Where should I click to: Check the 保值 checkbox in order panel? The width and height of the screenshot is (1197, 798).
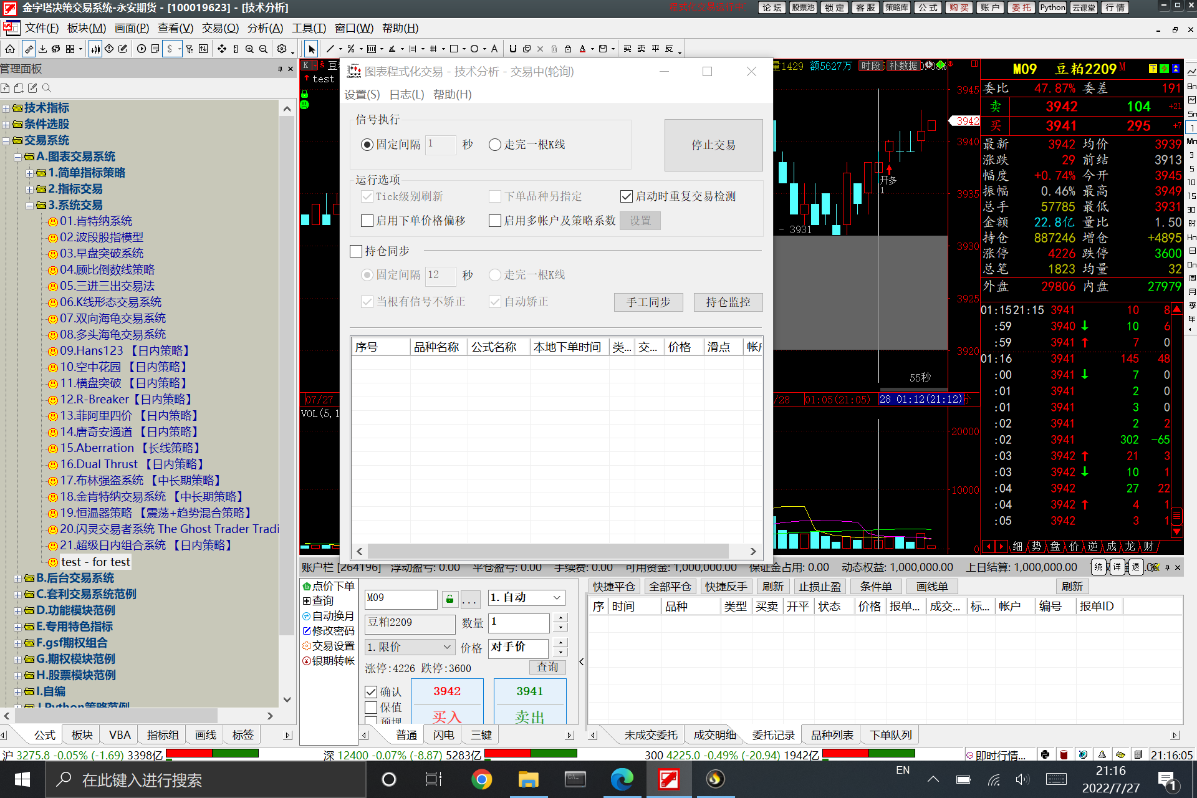pyautogui.click(x=371, y=708)
